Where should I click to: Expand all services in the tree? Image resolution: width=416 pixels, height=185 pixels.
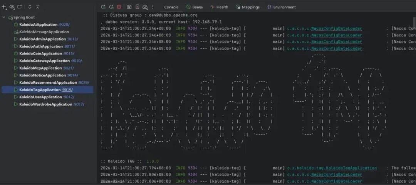pyautogui.click(x=30, y=7)
